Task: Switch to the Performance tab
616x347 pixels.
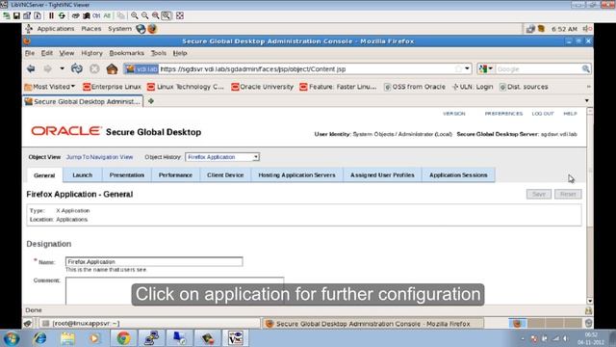Action: click(175, 175)
